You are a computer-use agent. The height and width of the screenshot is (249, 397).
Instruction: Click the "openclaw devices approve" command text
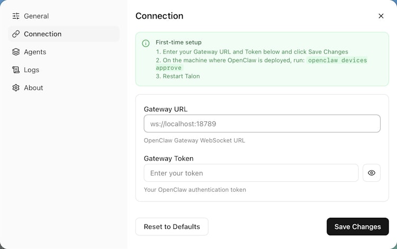[337, 60]
